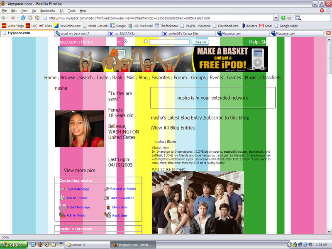Open the Bookmarks menu

pyautogui.click(x=48, y=11)
